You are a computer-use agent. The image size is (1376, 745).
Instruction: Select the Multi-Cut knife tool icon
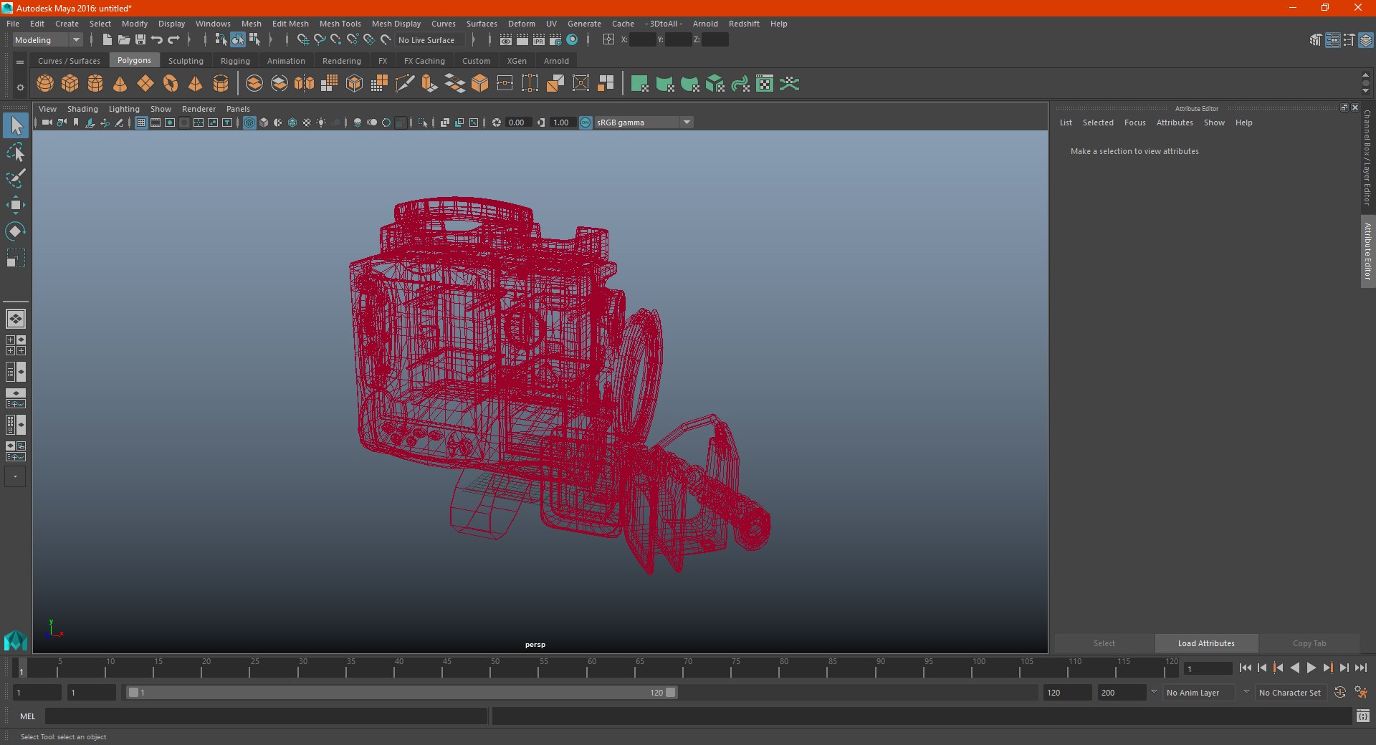(x=405, y=84)
